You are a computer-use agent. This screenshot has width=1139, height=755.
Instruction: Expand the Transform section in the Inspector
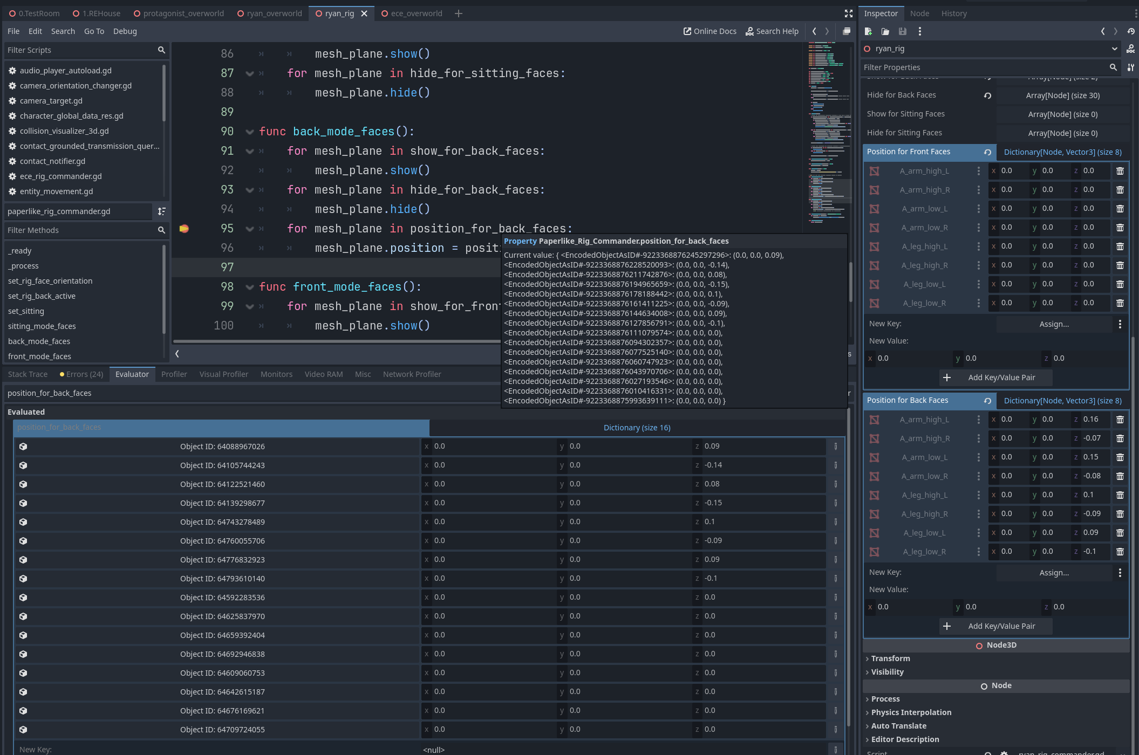click(890, 658)
